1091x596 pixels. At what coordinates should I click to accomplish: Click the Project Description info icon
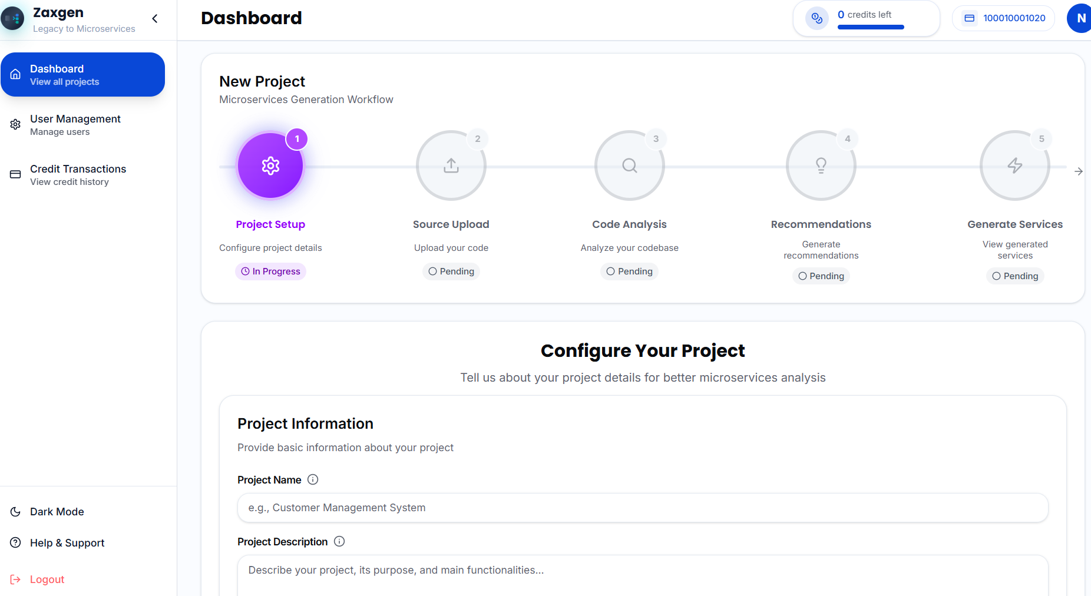[x=339, y=541]
